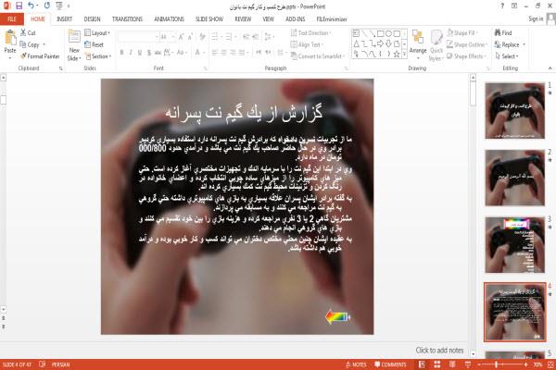The image size is (556, 370).
Task: Open PowerPoint Help question mark
Action: tap(502, 6)
